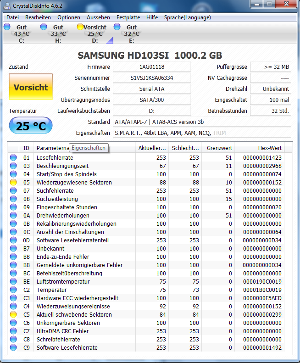Select Gemeldete unkorrigierbare Fehler row text
This screenshot has width=300, height=363.
[79, 265]
